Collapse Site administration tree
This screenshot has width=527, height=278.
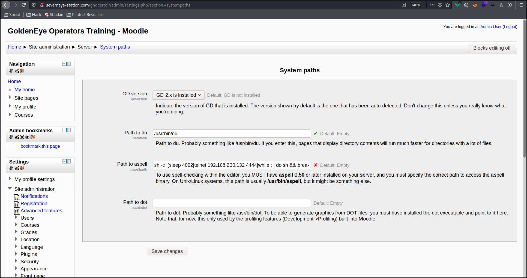coord(10,188)
